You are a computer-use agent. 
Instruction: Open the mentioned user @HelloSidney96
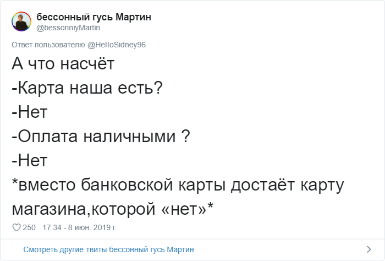click(117, 45)
